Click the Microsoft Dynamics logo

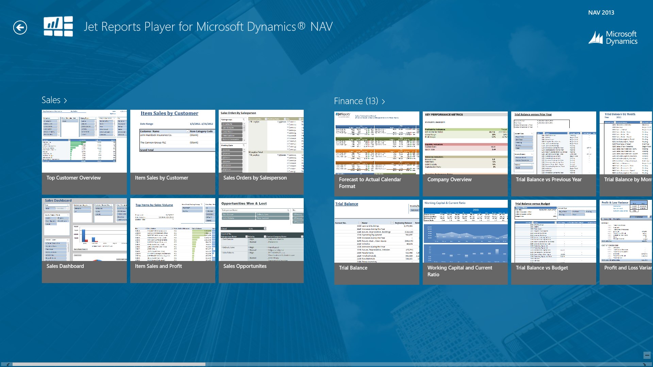click(613, 37)
